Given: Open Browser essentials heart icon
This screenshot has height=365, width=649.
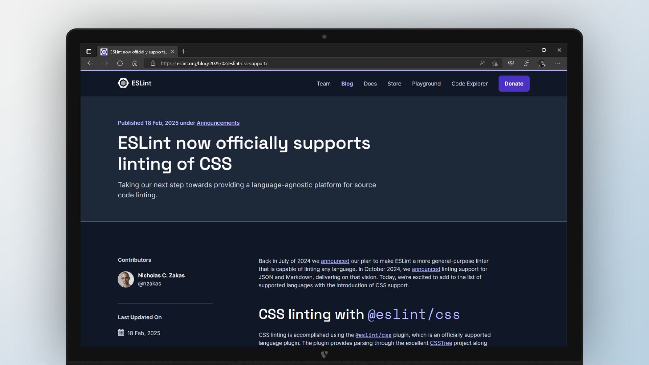Looking at the screenshot, I should (511, 63).
